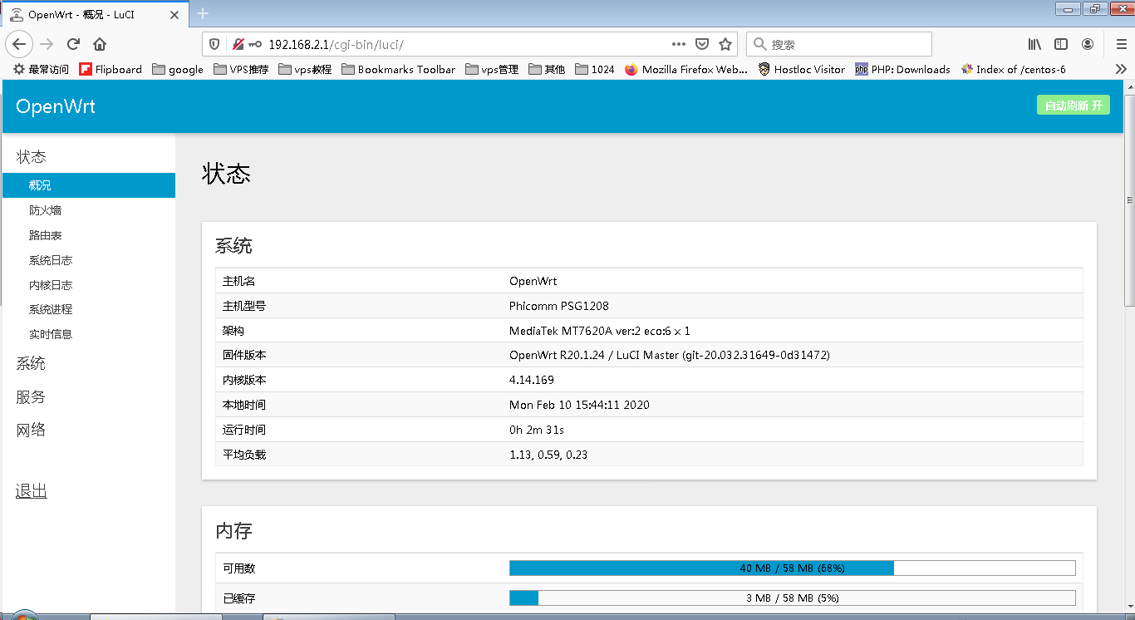
Task: Show more bookmarks overflow chevron
Action: (x=1121, y=69)
